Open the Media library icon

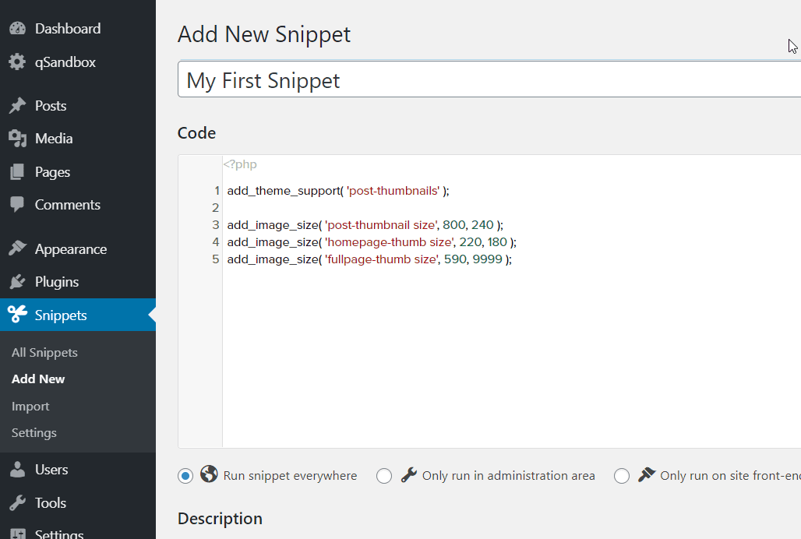(17, 138)
